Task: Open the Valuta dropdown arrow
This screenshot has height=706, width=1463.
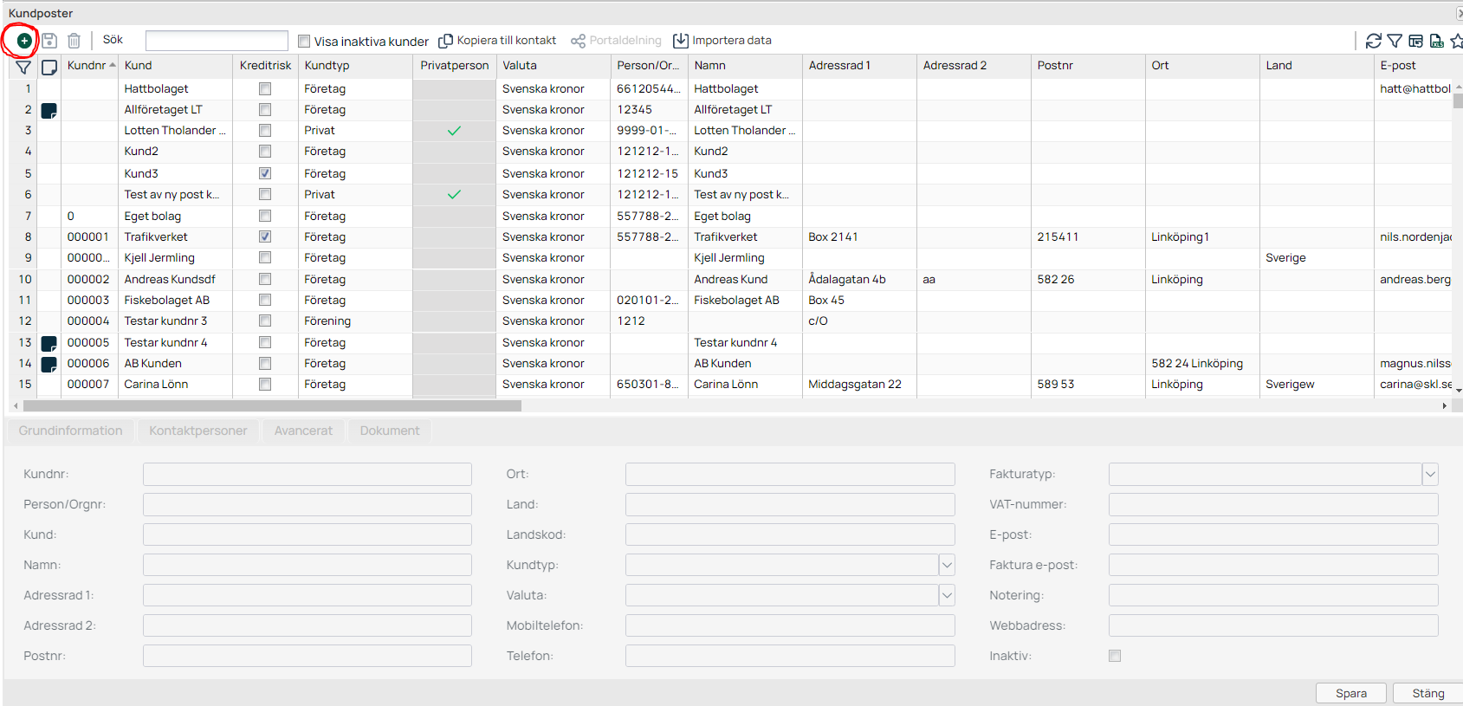Action: tap(947, 595)
